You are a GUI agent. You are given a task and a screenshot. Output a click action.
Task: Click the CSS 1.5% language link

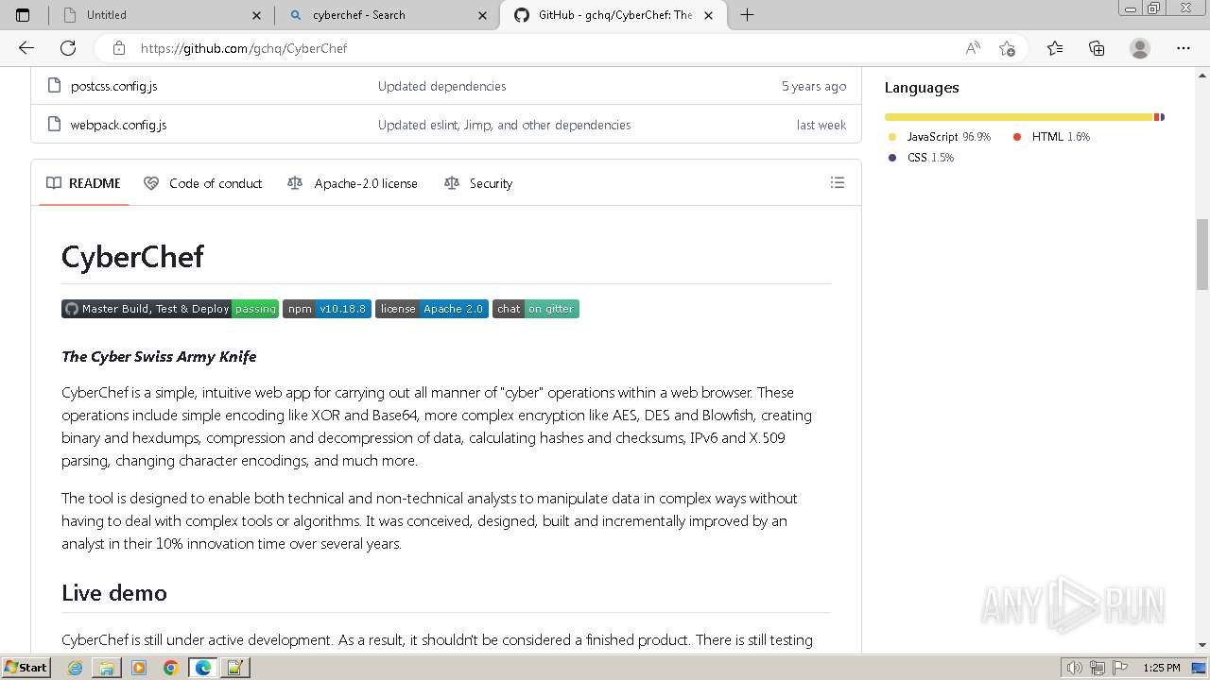pos(921,158)
